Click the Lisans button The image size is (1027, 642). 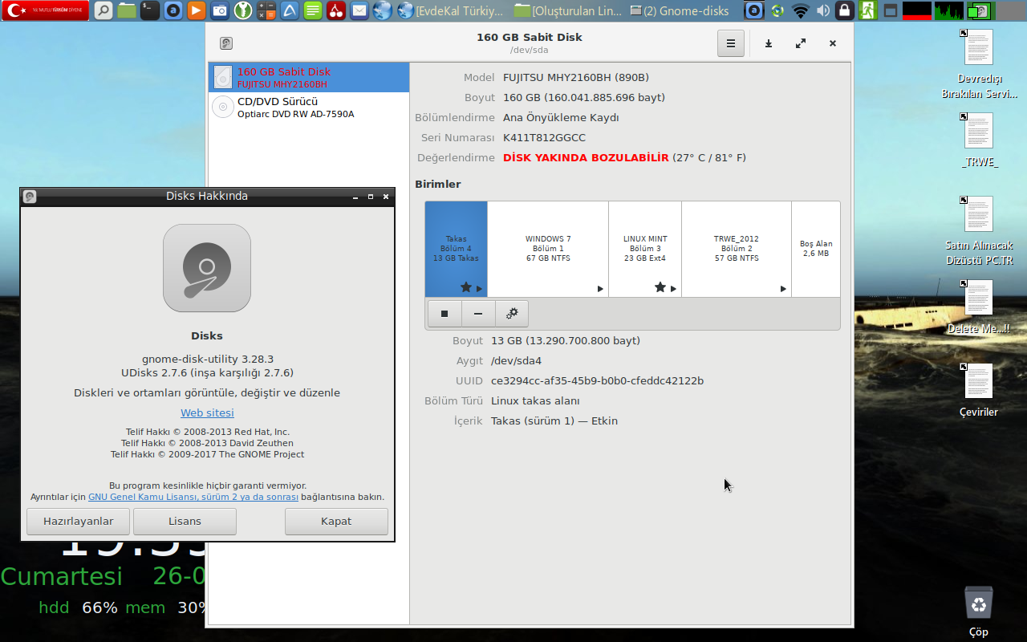coord(185,521)
